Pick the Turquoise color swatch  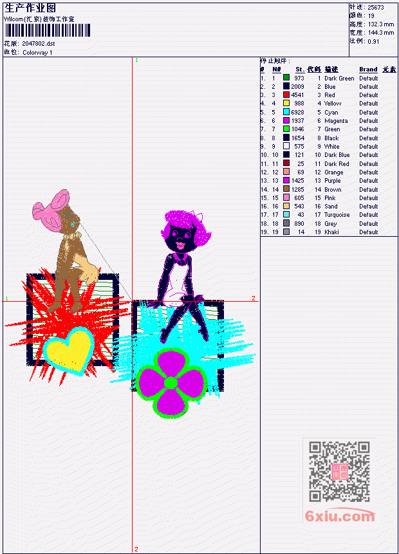pyautogui.click(x=286, y=214)
